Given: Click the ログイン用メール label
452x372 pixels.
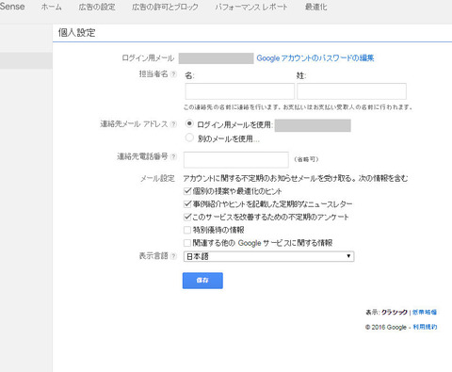Looking at the screenshot, I should [148, 58].
